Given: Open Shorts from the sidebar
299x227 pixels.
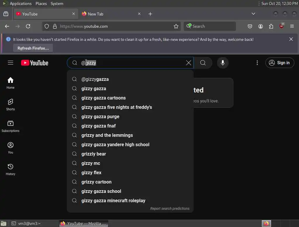Looking at the screenshot, I should (11, 105).
